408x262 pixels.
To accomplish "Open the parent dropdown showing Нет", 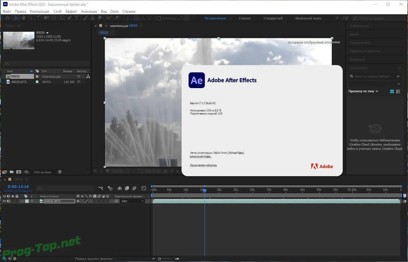I will click(133, 201).
